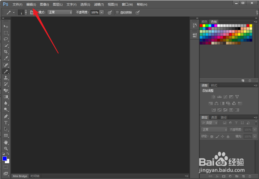The width and height of the screenshot is (259, 179).
Task: Toggle pressure for size icon after 自动抹除
Action: [138, 12]
